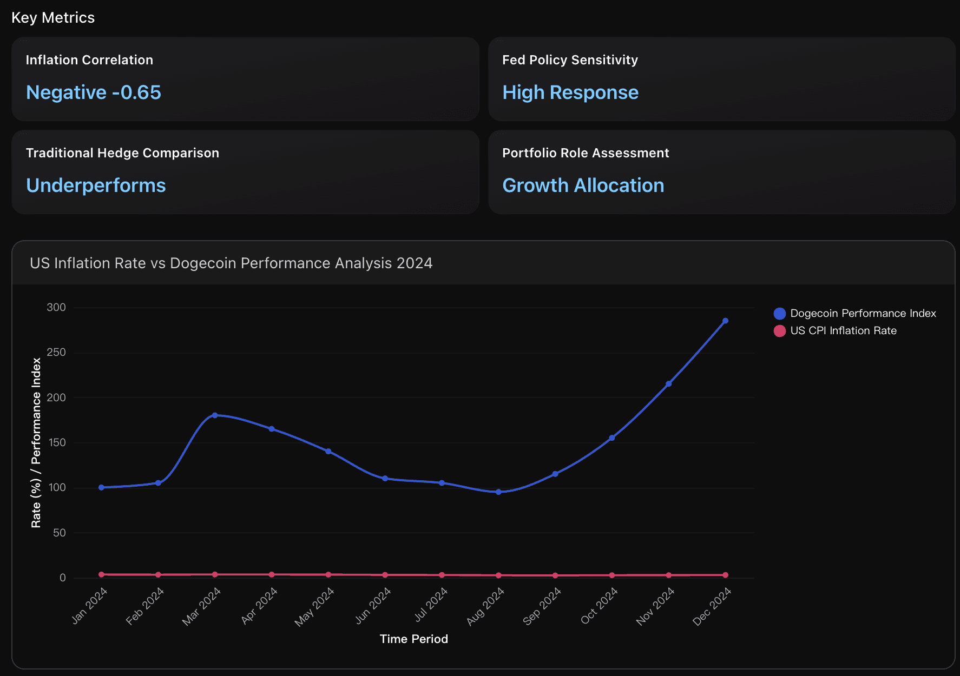Click the Growth Allocation value

tap(583, 185)
